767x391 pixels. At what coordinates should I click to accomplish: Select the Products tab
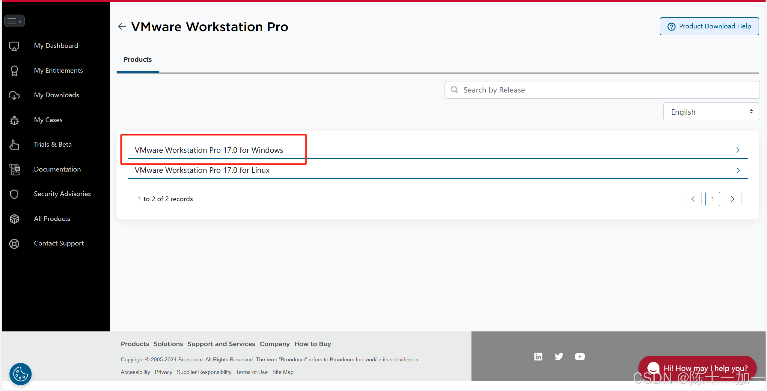click(138, 60)
